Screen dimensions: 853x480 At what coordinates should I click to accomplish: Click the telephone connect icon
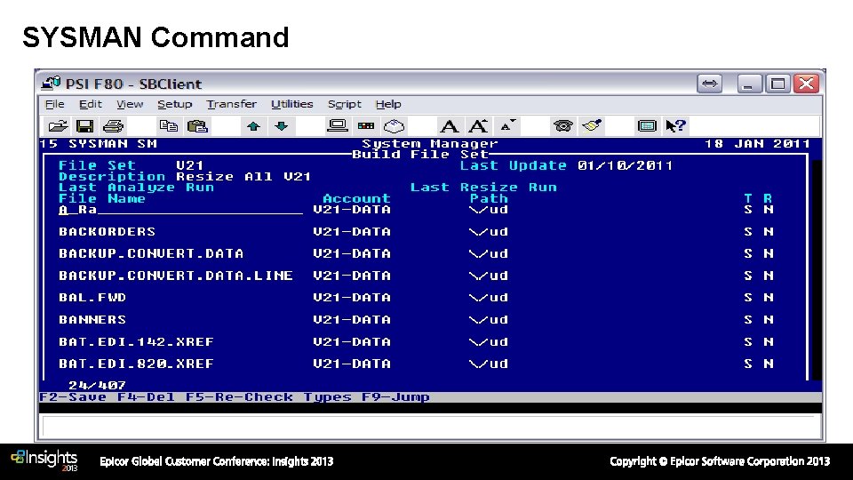(563, 126)
